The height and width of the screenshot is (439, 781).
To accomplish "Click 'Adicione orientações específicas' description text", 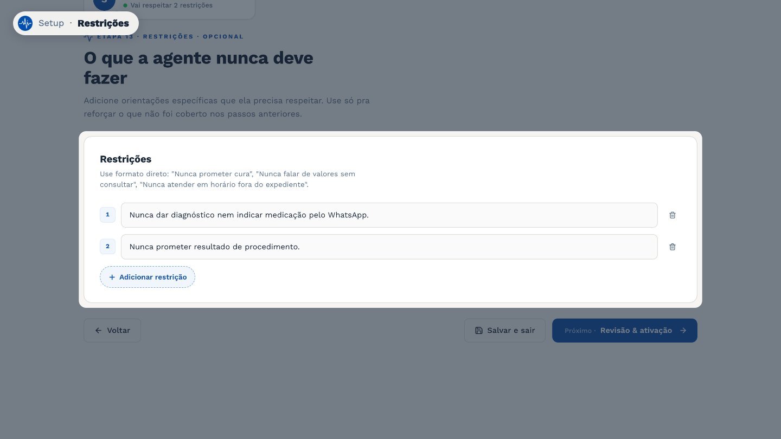I will 227,107.
